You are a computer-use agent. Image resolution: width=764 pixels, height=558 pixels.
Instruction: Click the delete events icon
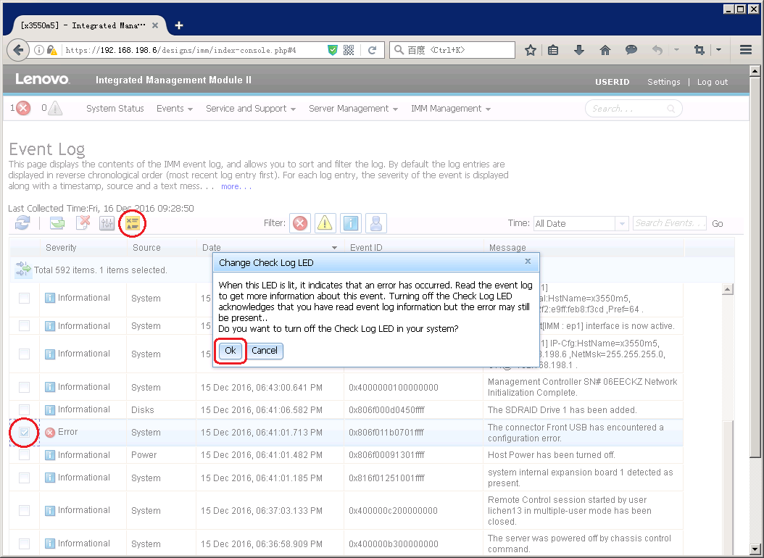point(83,223)
